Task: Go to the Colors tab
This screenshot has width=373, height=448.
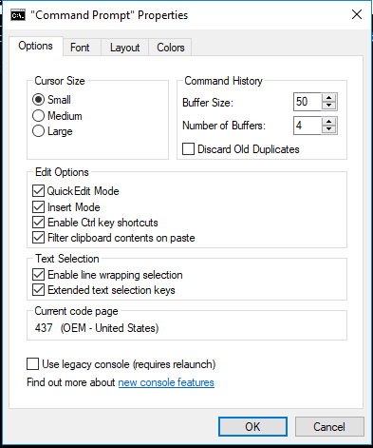Action: click(171, 48)
